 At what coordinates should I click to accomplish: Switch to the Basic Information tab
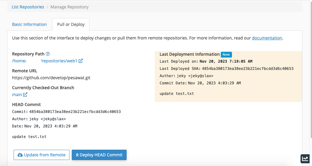[x=29, y=24]
